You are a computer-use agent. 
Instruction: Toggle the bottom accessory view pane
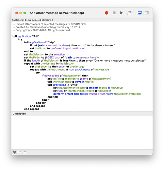click(x=140, y=13)
